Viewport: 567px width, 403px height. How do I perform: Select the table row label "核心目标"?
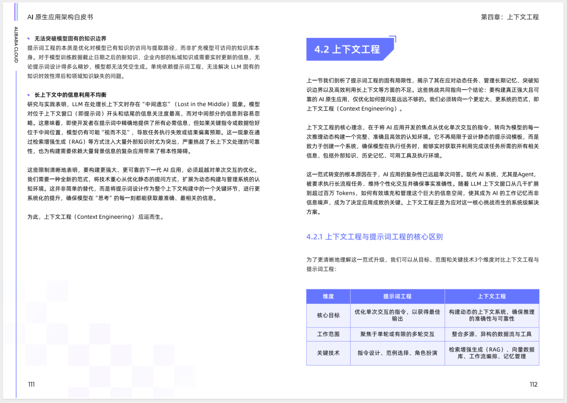point(328,315)
